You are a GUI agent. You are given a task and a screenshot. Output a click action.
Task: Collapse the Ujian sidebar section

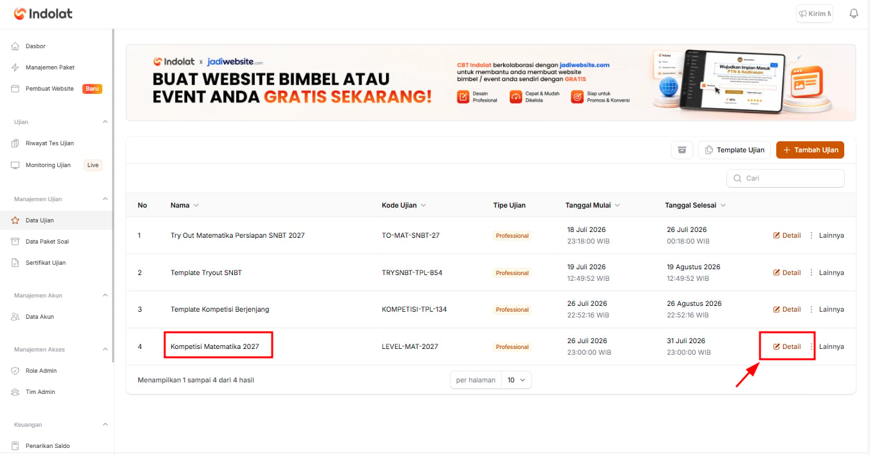(106, 121)
